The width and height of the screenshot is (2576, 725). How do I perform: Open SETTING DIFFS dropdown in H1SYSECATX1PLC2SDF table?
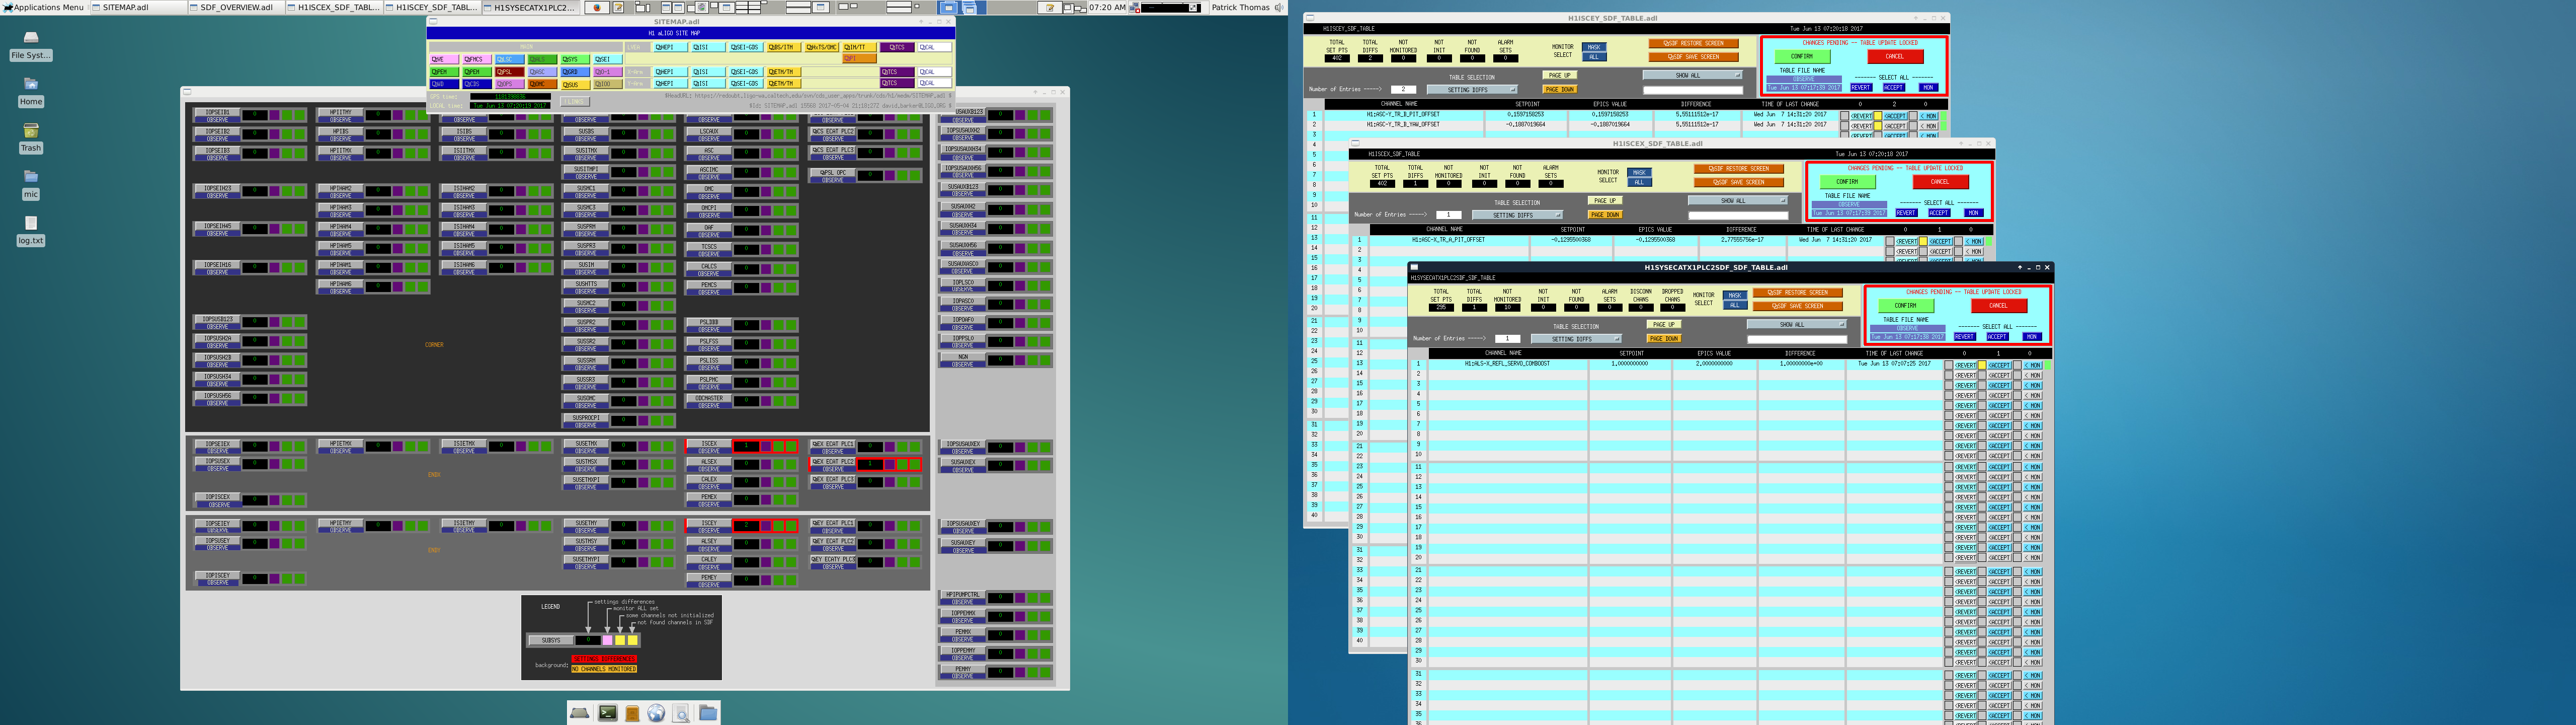1576,338
